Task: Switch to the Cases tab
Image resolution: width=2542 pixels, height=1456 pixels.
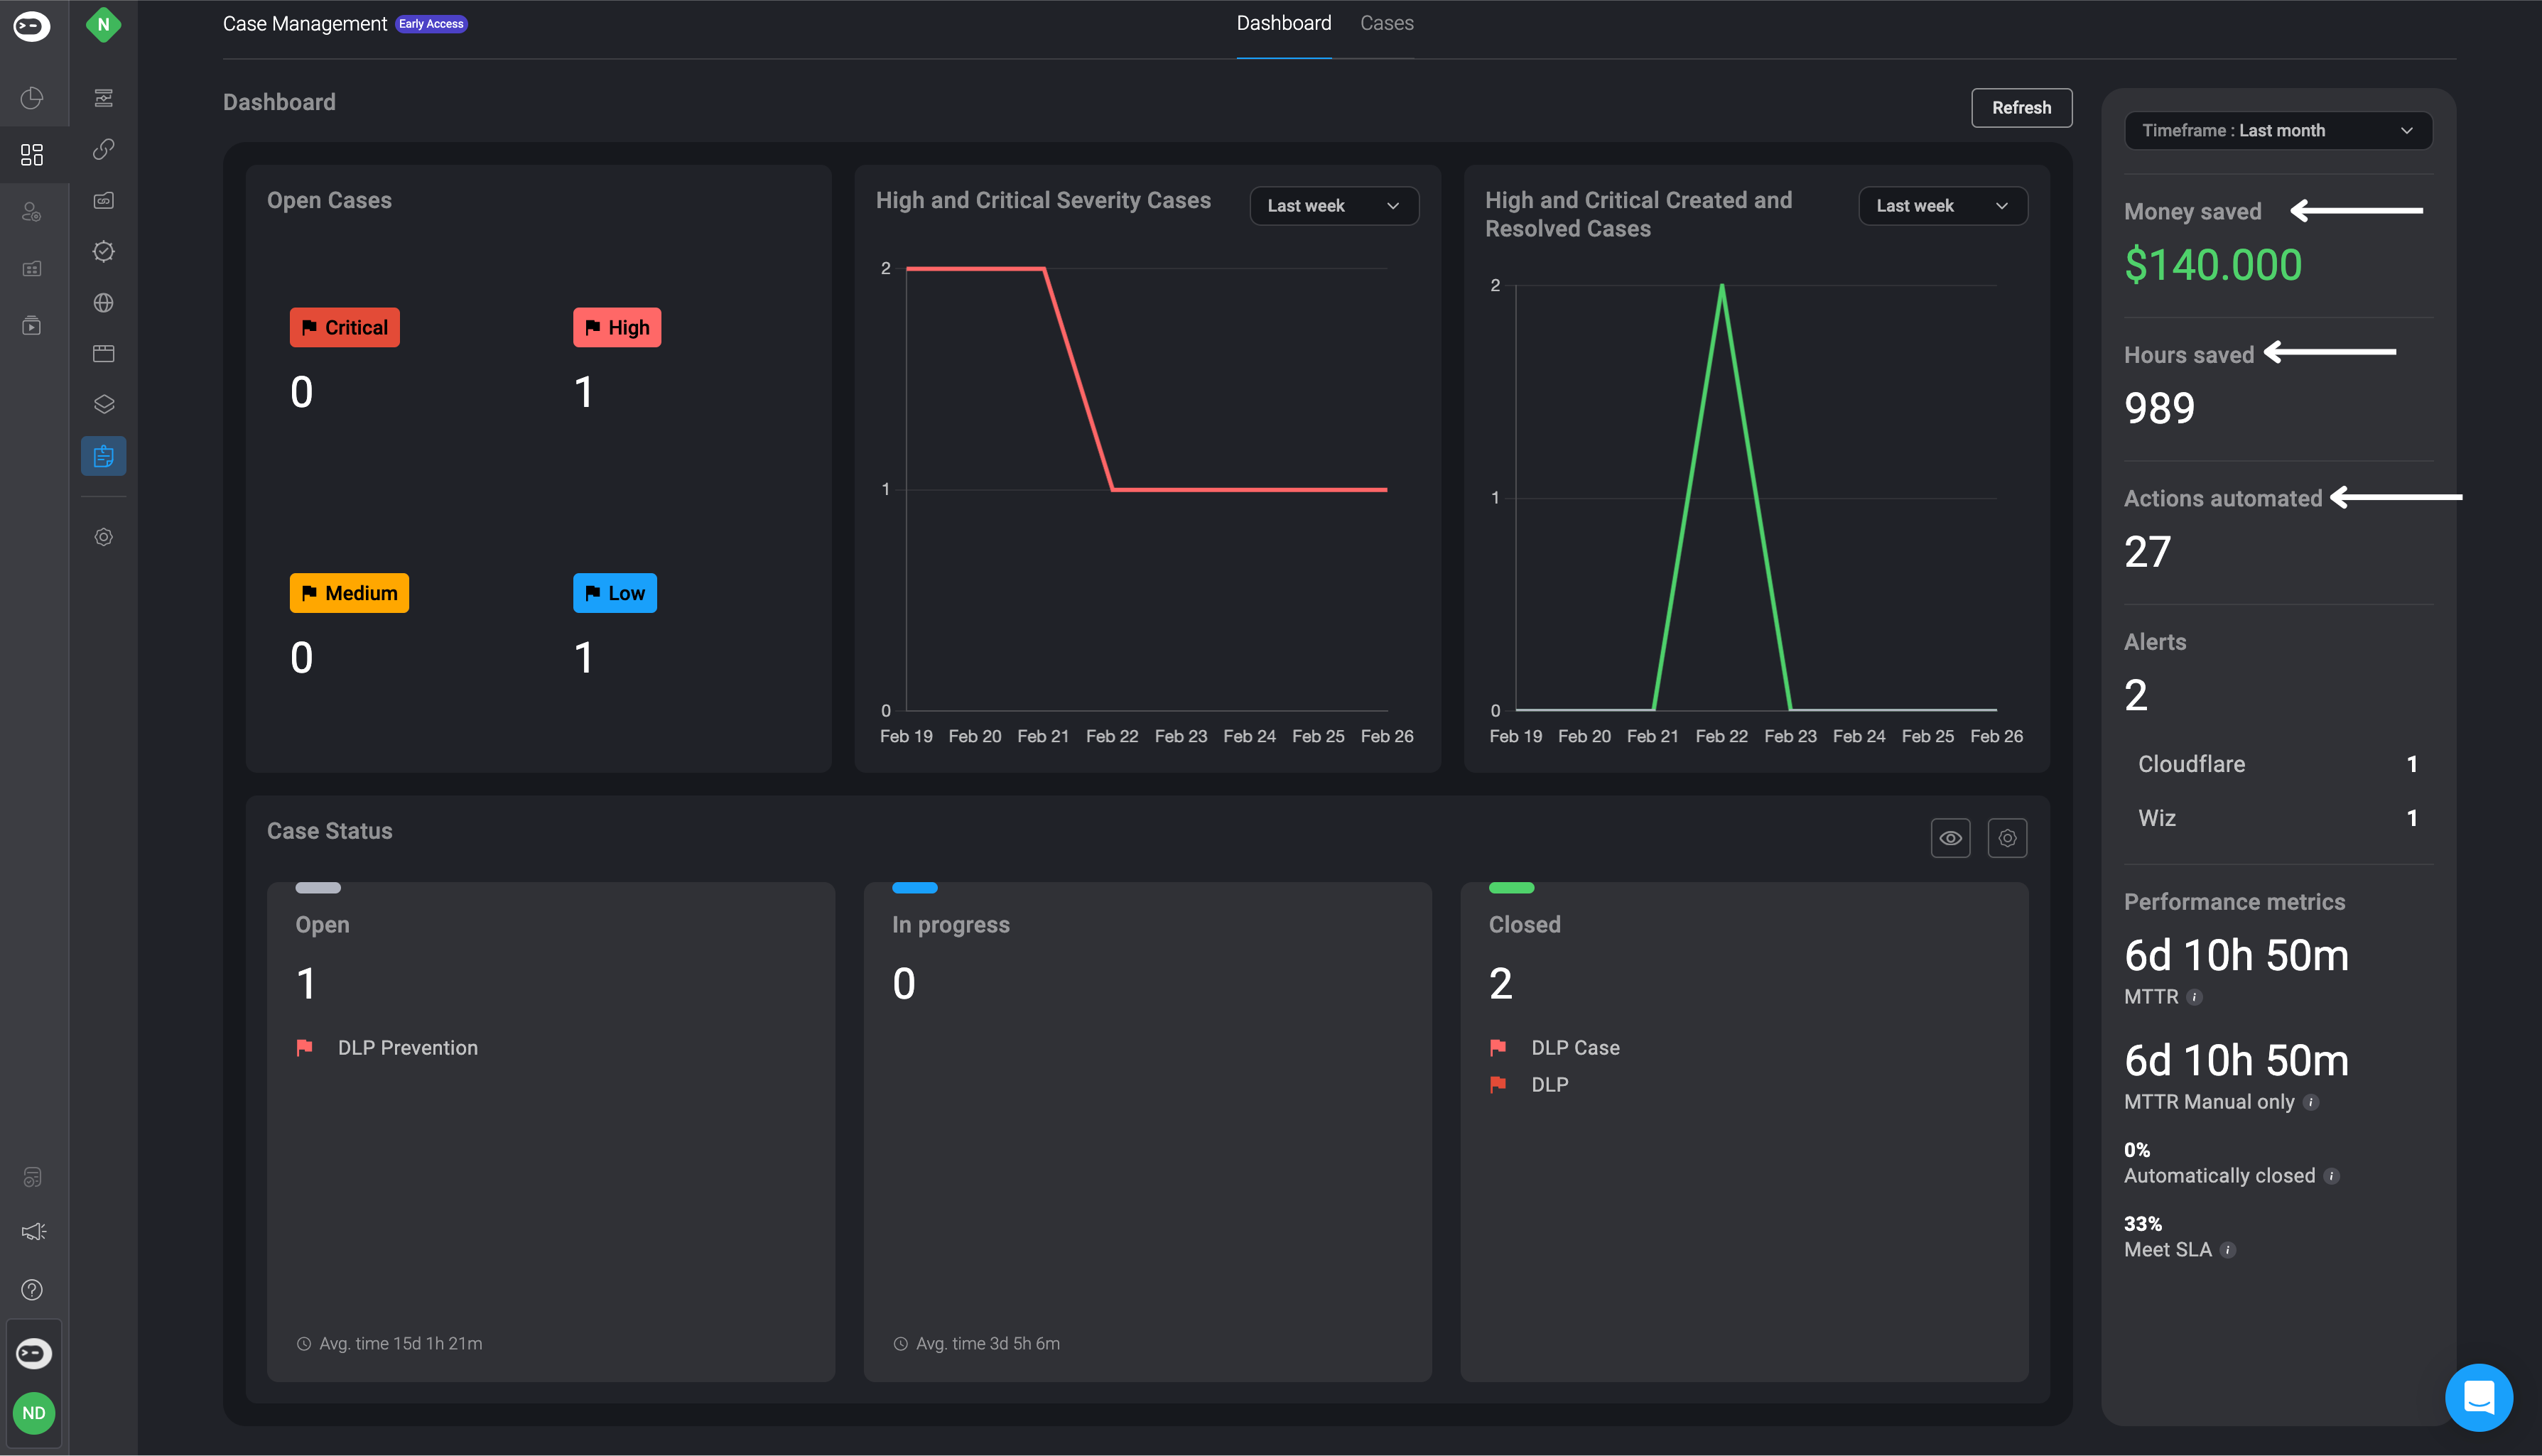Action: (1386, 23)
